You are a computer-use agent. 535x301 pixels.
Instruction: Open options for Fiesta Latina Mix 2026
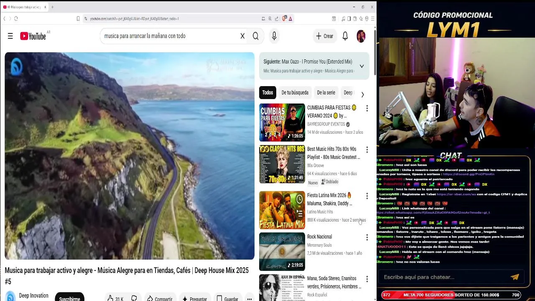point(367,196)
